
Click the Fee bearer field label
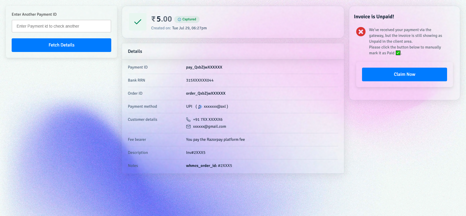(x=137, y=140)
